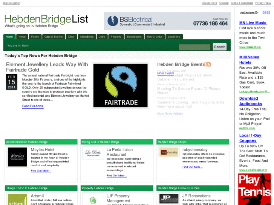The image size is (274, 205).
Task: Open the Access Keys link
Action: [x=210, y=3]
